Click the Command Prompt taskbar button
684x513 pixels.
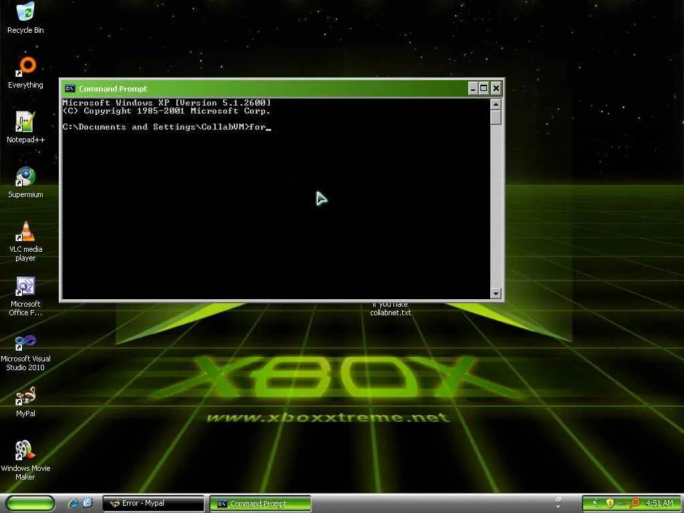(260, 503)
